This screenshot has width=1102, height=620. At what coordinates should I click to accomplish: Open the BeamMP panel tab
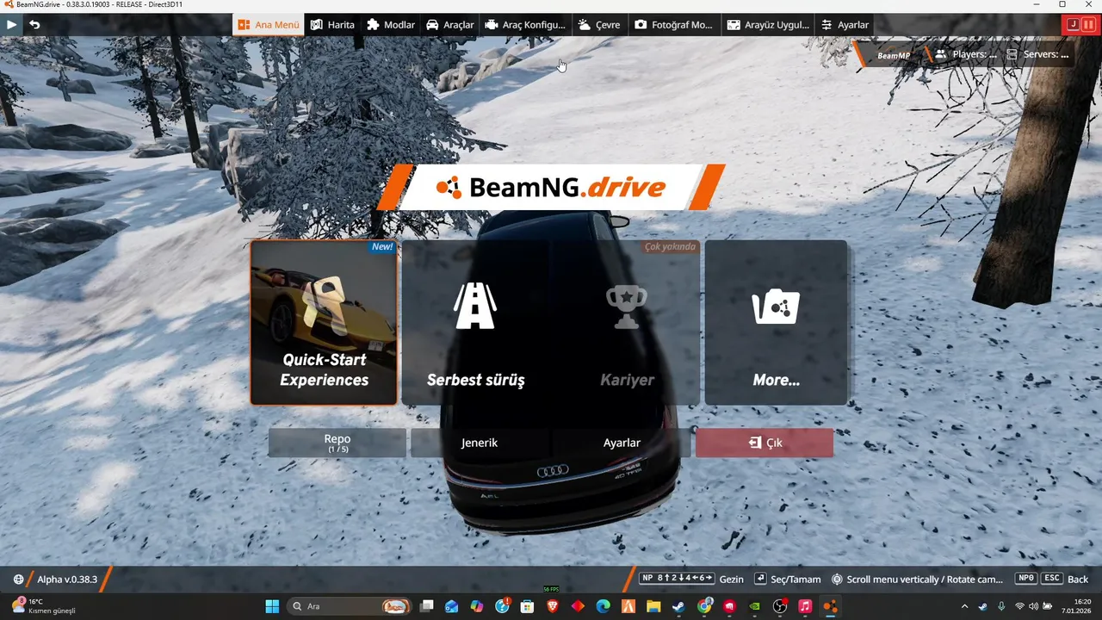[x=893, y=55]
